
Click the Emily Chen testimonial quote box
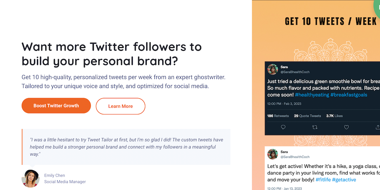tap(126, 147)
